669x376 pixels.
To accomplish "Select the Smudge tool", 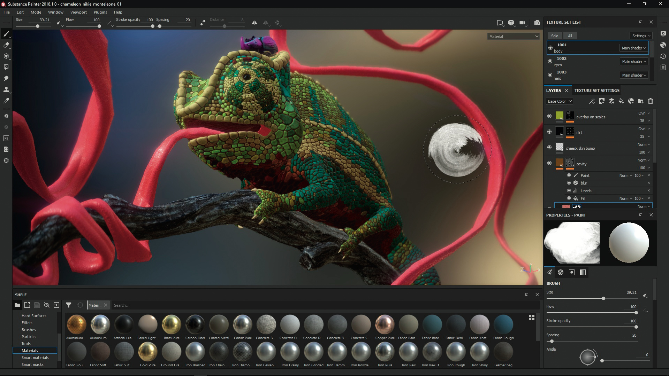I will (x=6, y=78).
